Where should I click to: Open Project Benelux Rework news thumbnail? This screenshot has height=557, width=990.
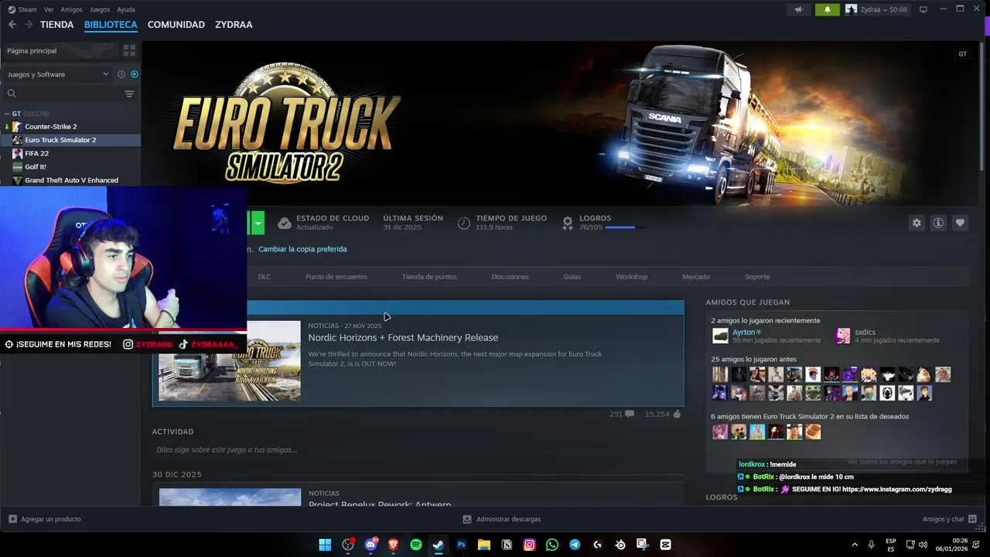(x=230, y=497)
